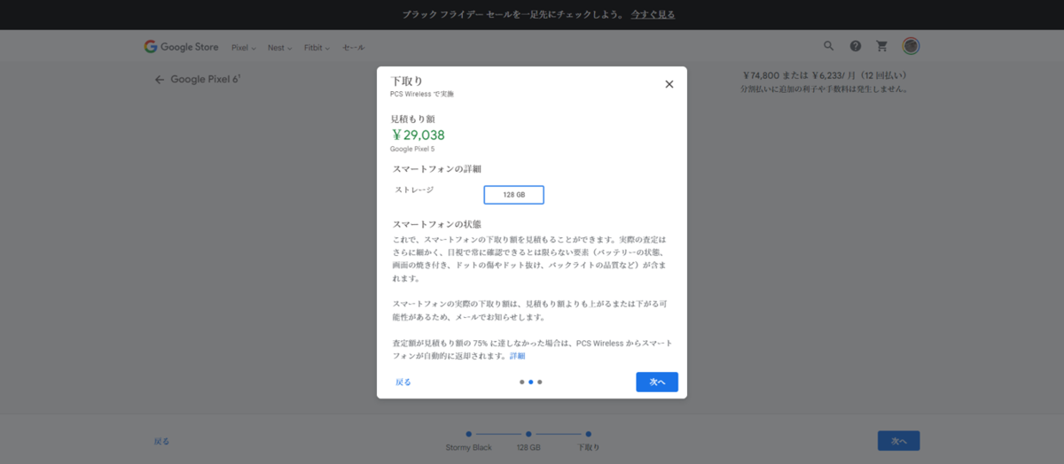
Task: Open the account profile avatar
Action: (911, 46)
